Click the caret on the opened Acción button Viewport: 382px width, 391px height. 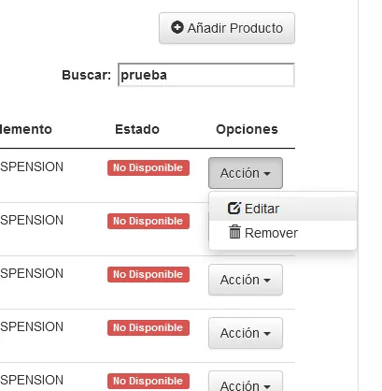[267, 174]
